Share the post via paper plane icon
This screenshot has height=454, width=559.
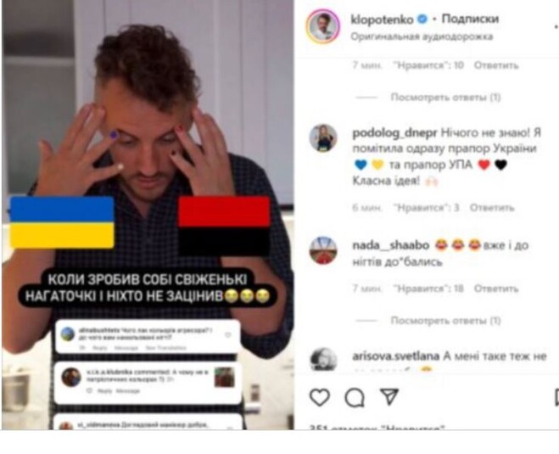click(389, 396)
